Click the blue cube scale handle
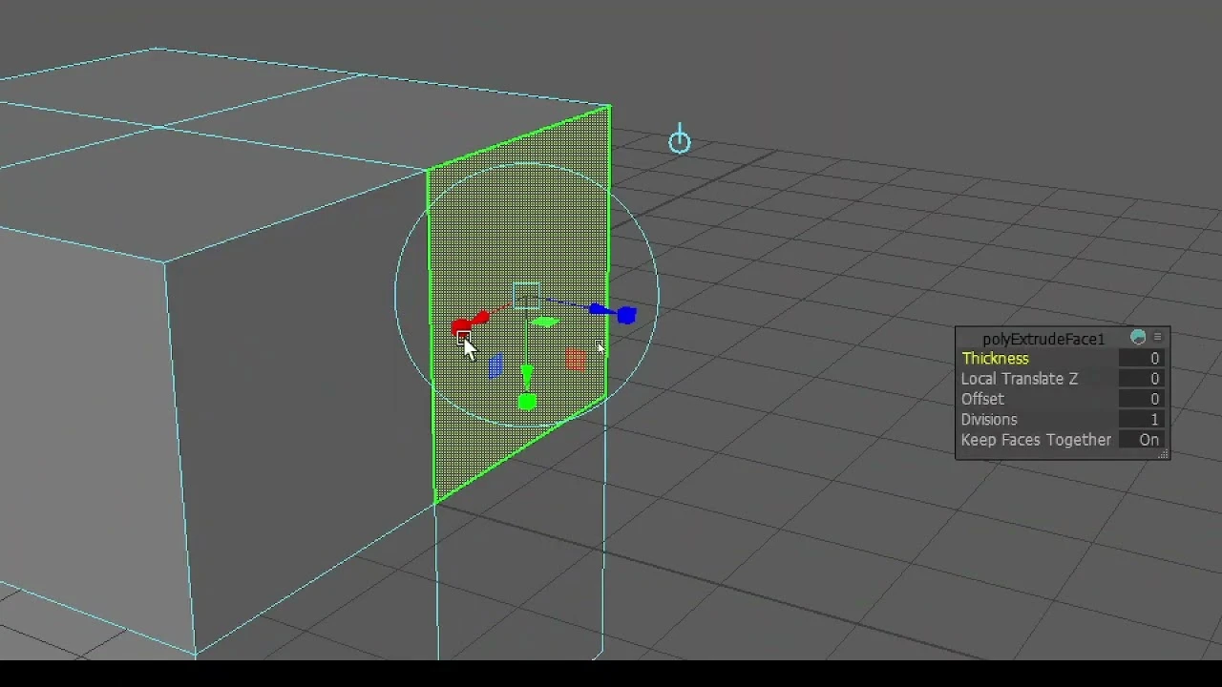This screenshot has width=1222, height=687. click(626, 315)
